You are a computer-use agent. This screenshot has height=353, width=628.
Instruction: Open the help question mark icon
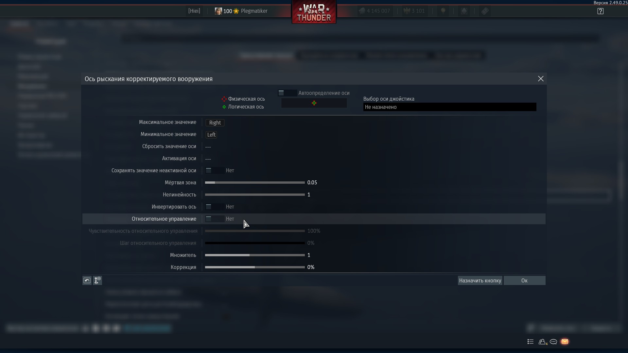(x=600, y=11)
